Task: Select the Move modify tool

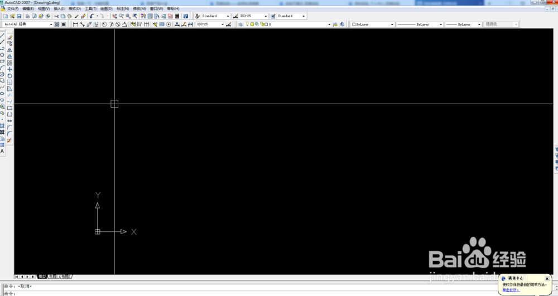Action: [x=9, y=69]
